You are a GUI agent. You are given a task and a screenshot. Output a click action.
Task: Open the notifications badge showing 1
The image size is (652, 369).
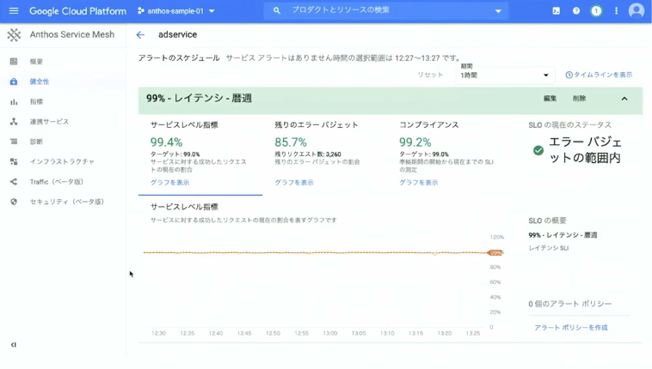coord(596,11)
